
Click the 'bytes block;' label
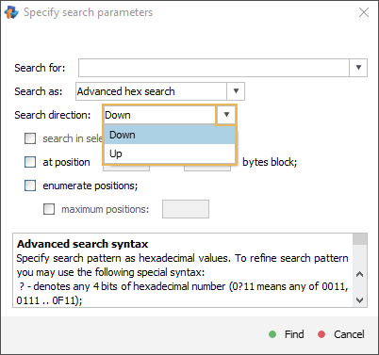click(x=270, y=162)
